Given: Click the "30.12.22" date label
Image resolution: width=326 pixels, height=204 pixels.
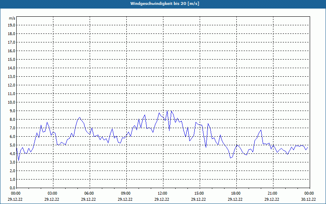Looking at the screenshot, I should (x=308, y=199).
